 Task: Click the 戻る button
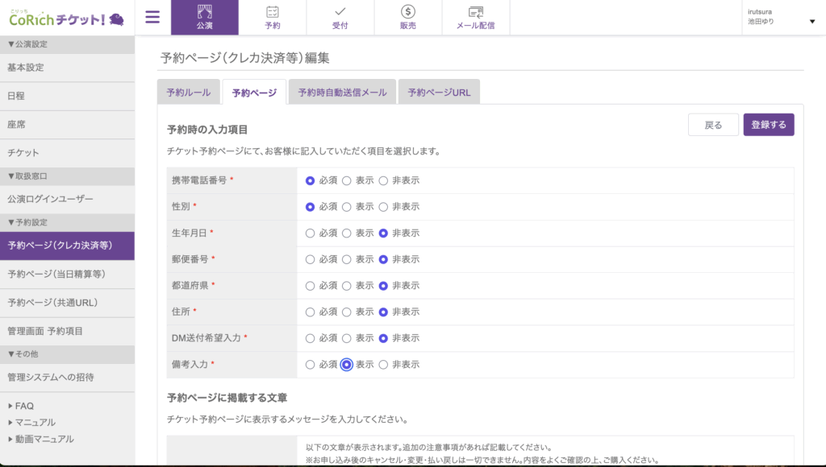click(713, 125)
